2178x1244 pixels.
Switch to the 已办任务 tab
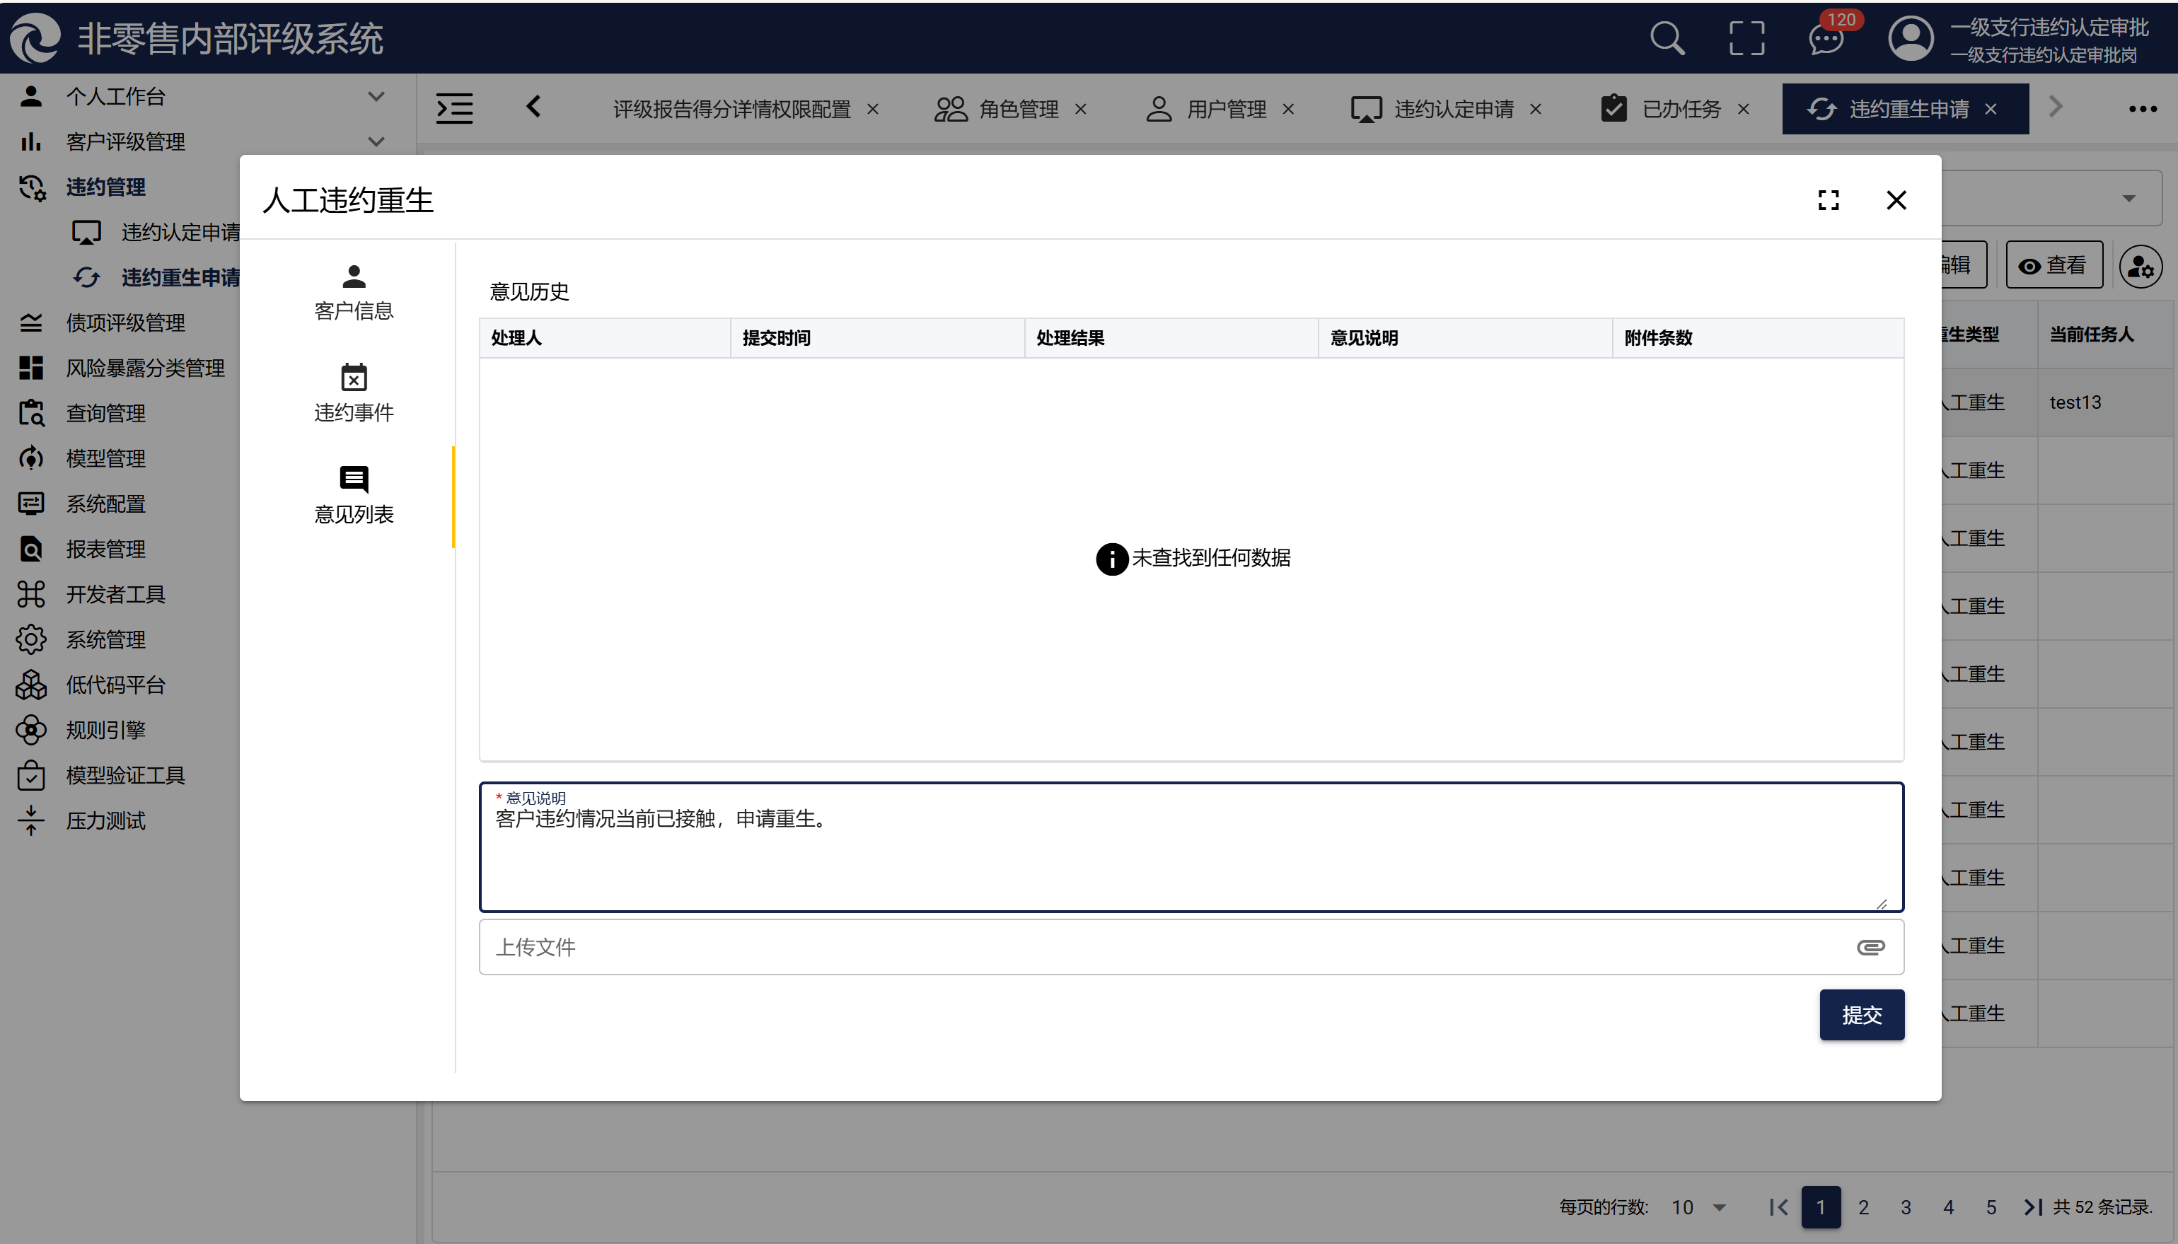pyautogui.click(x=1680, y=110)
